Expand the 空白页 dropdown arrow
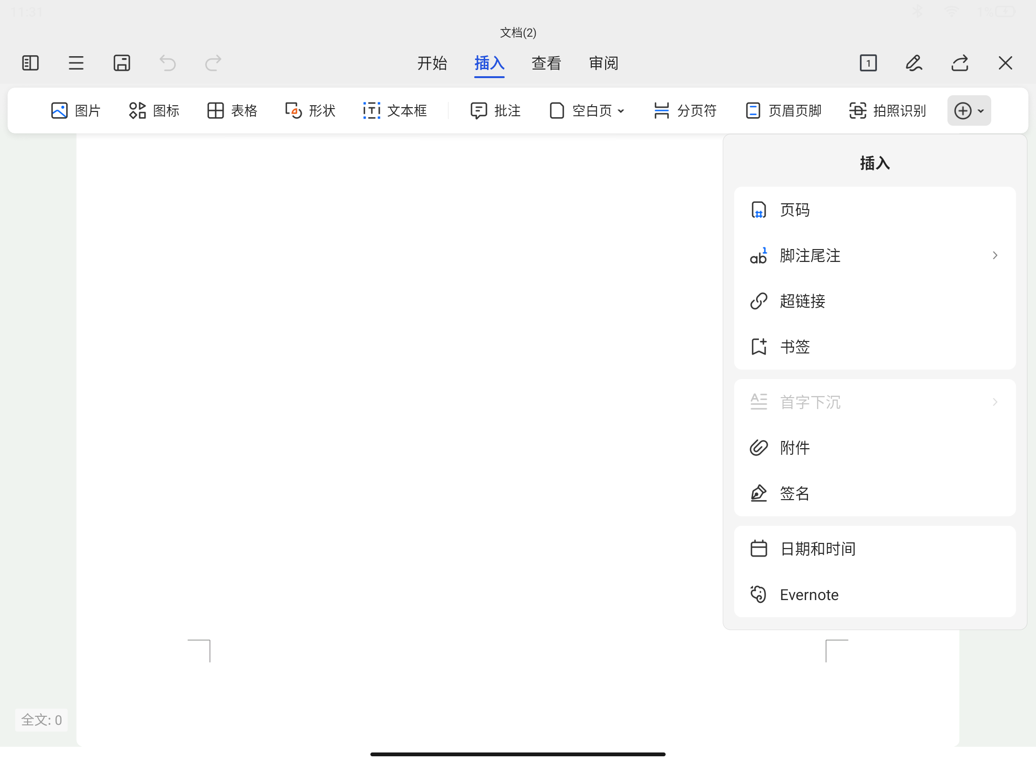 pos(622,110)
